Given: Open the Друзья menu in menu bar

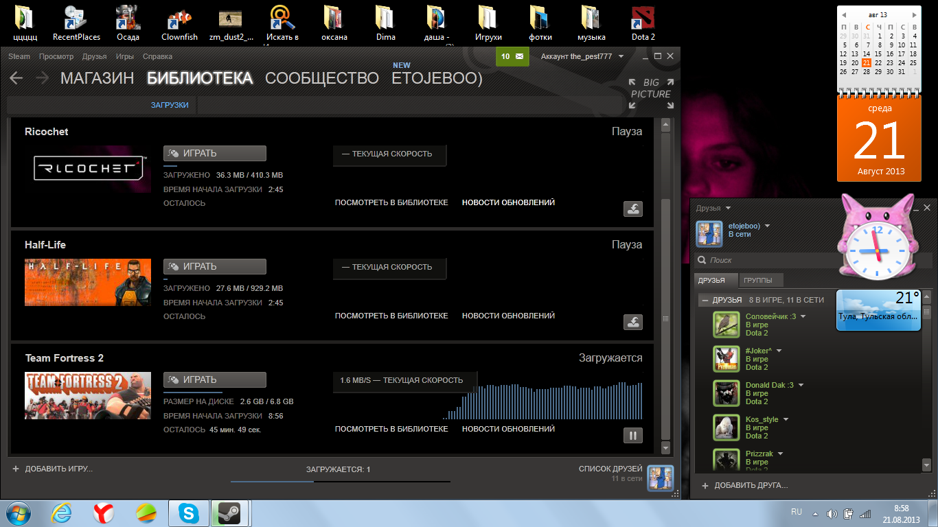Looking at the screenshot, I should tap(95, 56).
